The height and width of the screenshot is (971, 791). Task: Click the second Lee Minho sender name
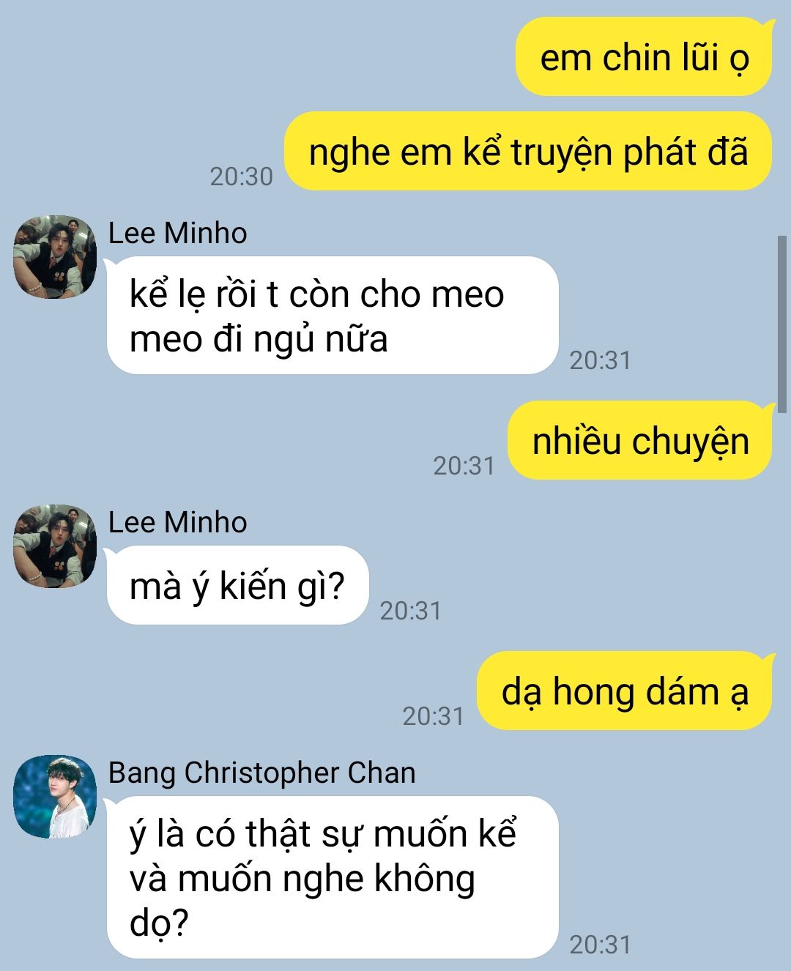click(177, 522)
